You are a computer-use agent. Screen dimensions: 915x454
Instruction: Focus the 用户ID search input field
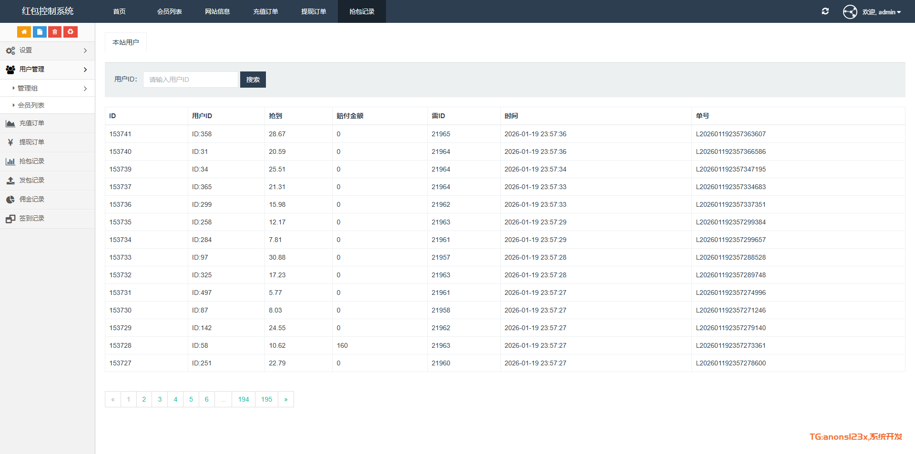tap(190, 80)
